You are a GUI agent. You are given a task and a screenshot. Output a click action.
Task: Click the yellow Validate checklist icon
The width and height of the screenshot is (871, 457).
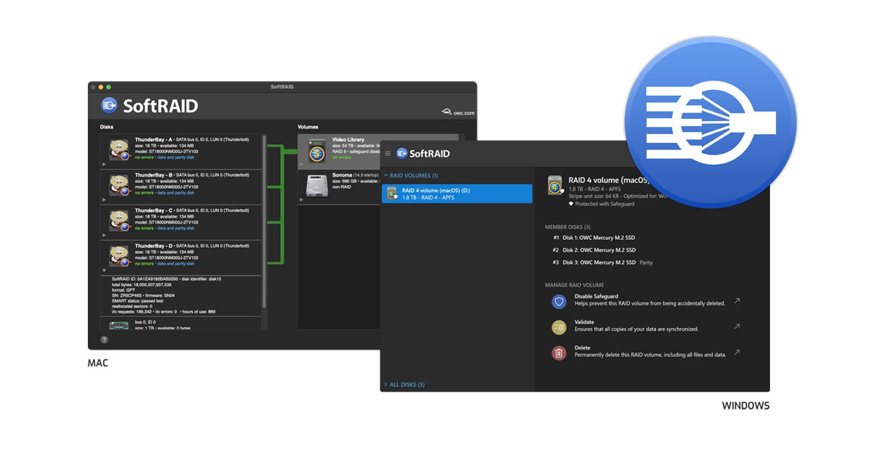coord(558,326)
